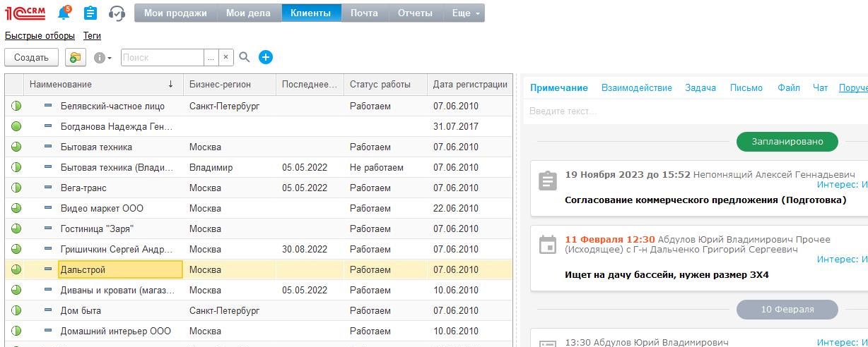Switch to the Мои продажи tab

tap(175, 13)
